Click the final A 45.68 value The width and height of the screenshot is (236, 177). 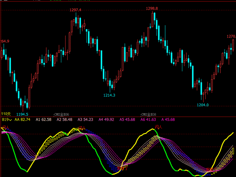(168, 119)
